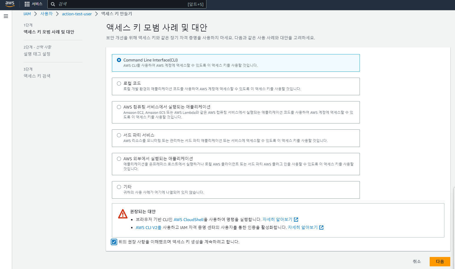Click description text under 로컬 코드 option

(x=212, y=89)
